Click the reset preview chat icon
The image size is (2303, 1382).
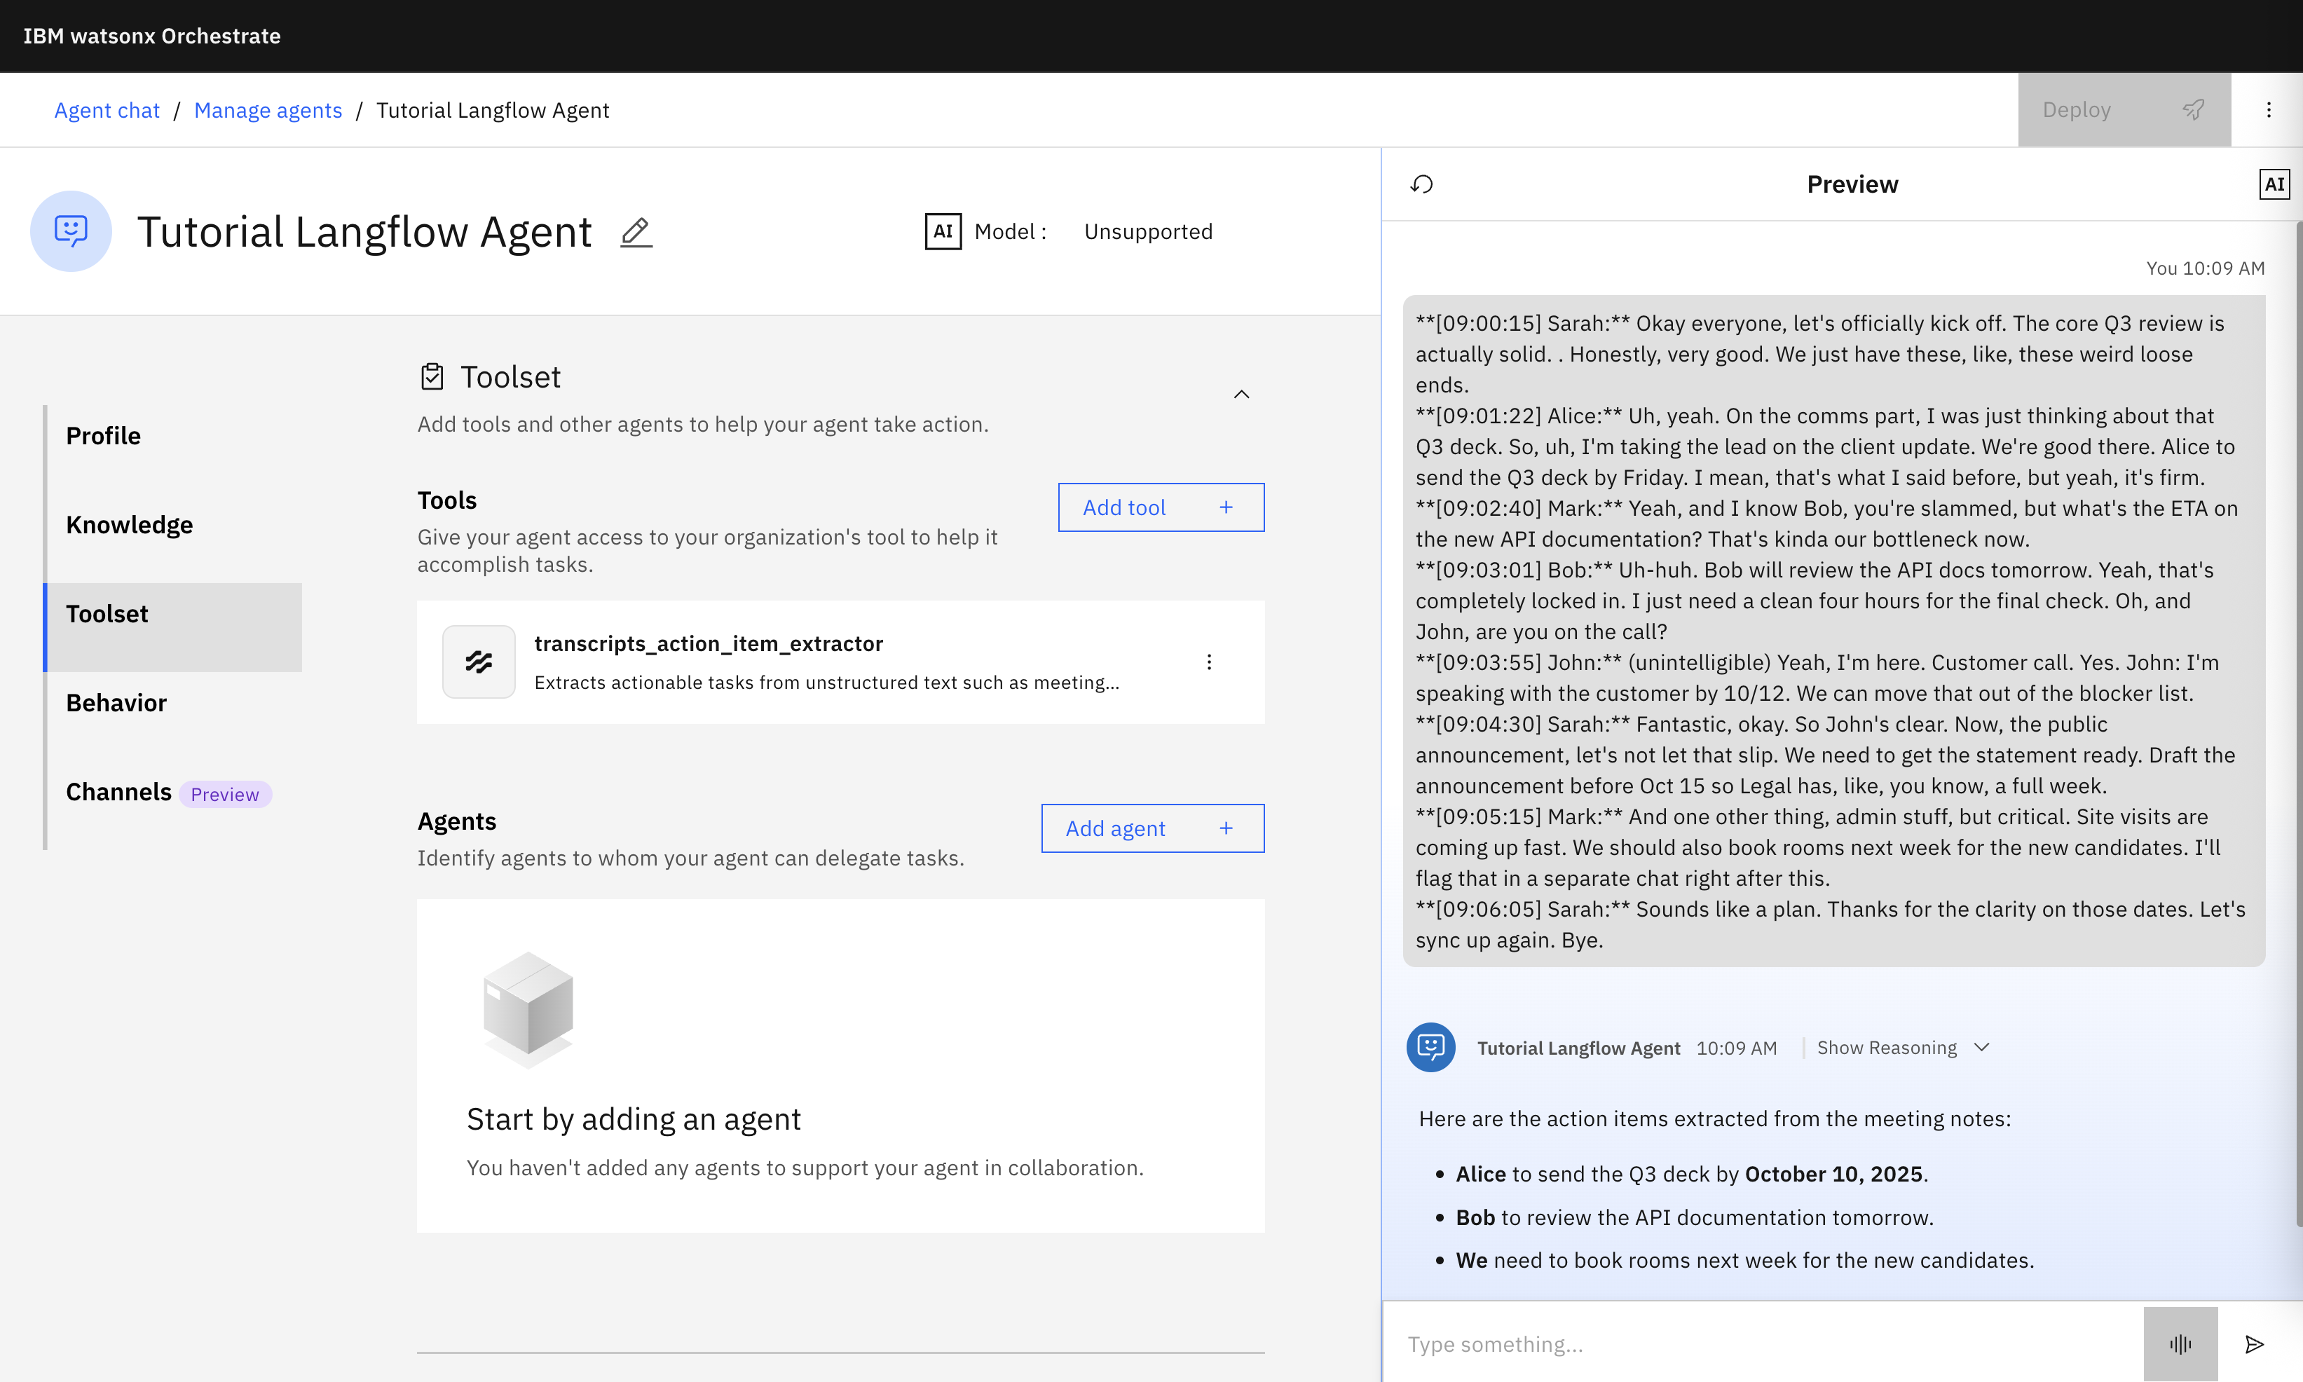click(x=1421, y=184)
